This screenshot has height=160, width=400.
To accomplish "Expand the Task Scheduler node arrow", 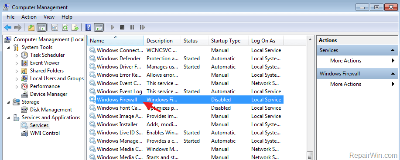I will 17,55.
